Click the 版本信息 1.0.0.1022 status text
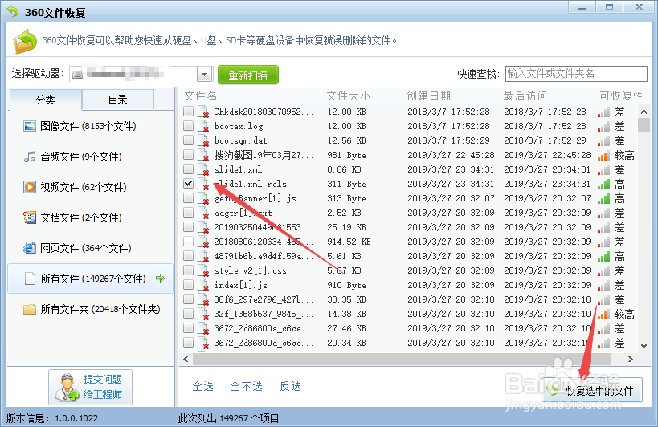 [52, 418]
